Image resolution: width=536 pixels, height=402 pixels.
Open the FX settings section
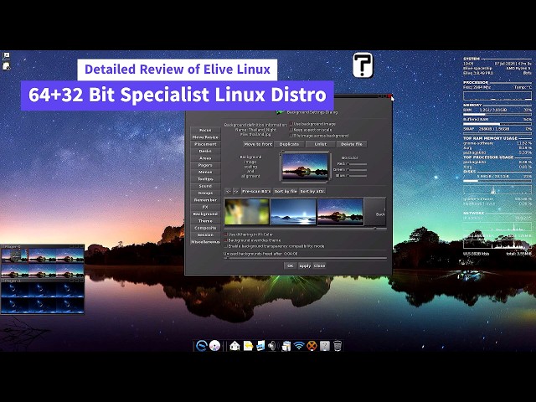[205, 207]
